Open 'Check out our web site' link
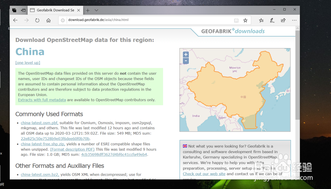The image size is (331, 189). [204, 174]
